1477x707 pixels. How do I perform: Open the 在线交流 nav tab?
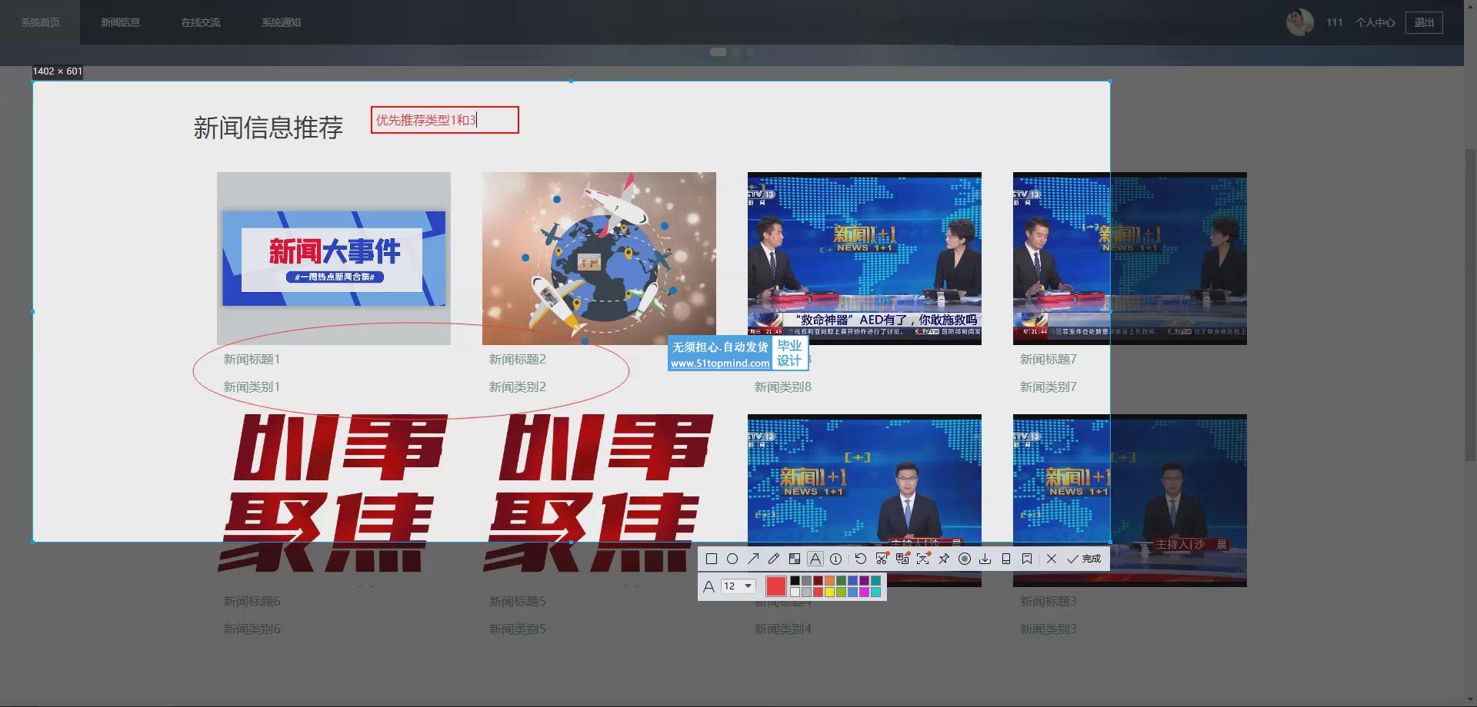201,22
